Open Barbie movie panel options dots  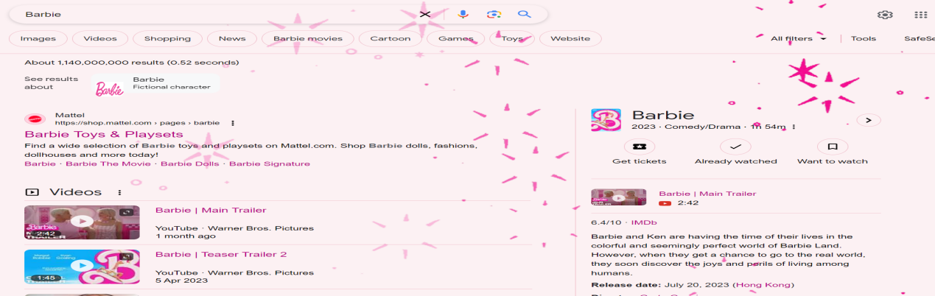[794, 127]
